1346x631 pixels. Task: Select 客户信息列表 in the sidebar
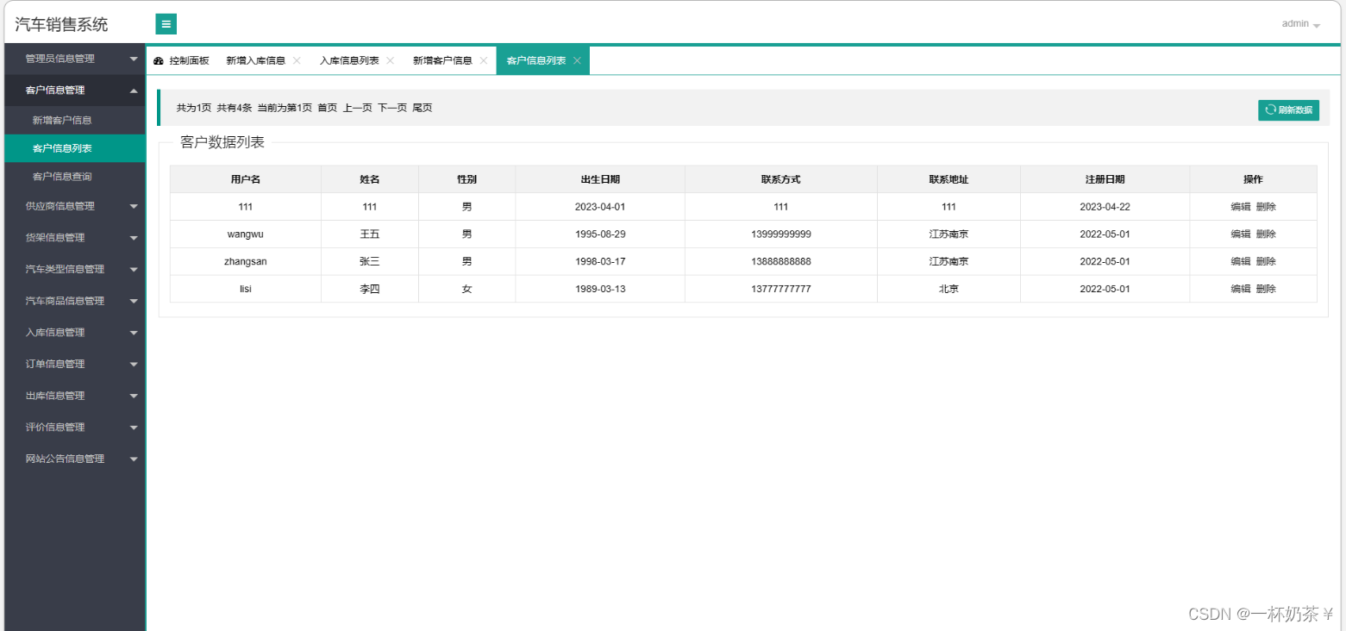[75, 148]
